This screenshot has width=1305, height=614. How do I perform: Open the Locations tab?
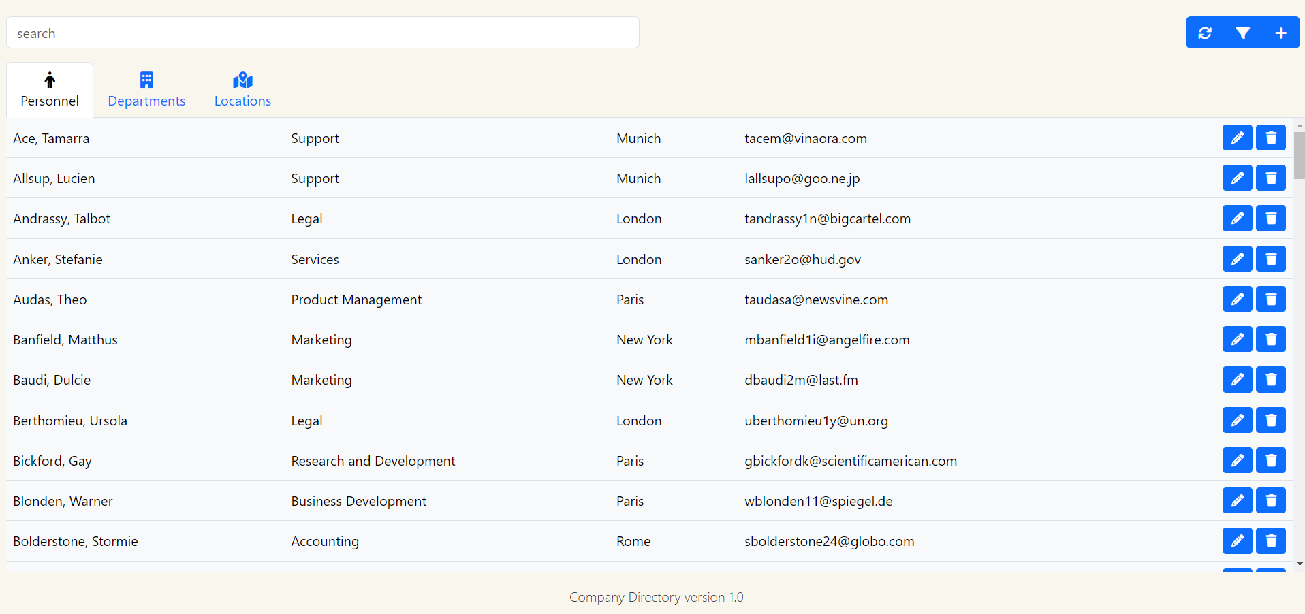tap(242, 90)
